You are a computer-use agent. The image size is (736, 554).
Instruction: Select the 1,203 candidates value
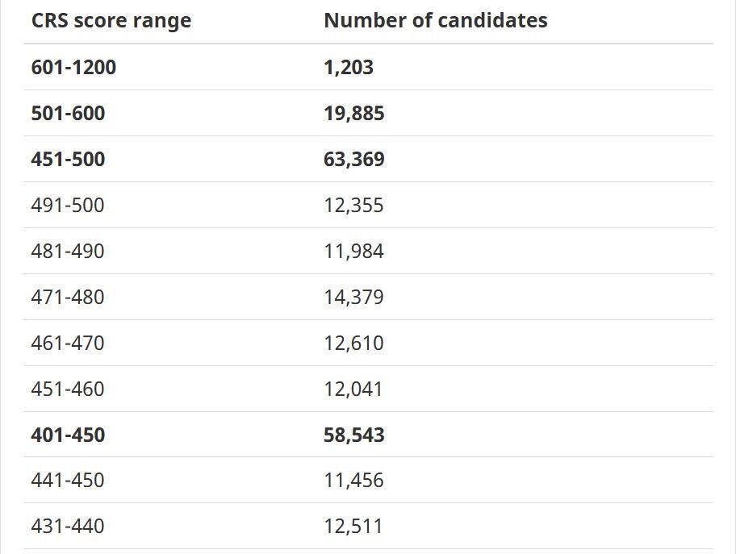[x=349, y=68]
